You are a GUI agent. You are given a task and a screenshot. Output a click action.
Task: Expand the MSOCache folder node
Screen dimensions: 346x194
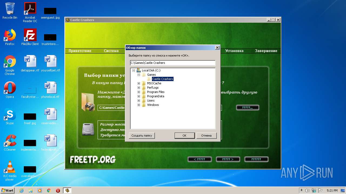point(139,83)
